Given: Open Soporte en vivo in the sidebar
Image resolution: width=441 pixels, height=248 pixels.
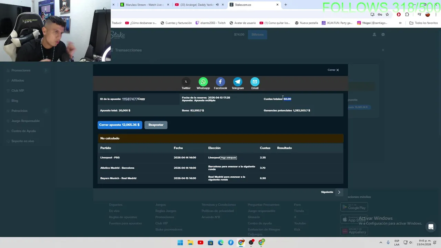Looking at the screenshot, I should (x=23, y=141).
